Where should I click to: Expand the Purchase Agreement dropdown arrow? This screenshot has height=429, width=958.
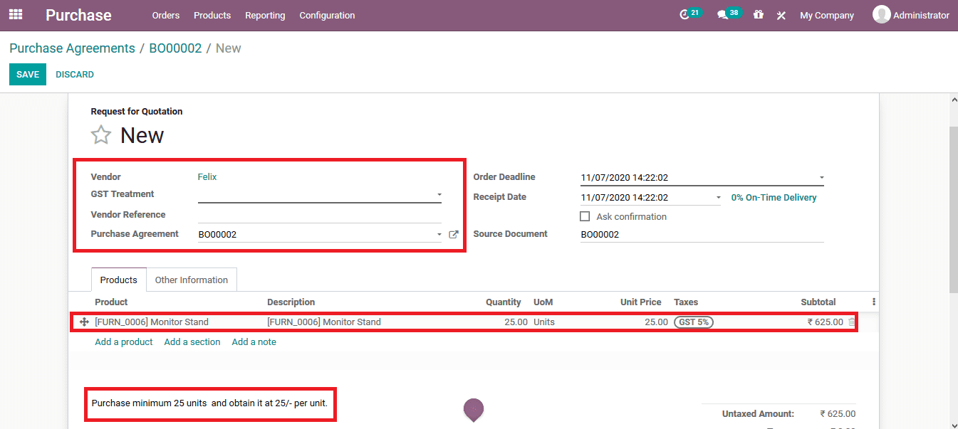pyautogui.click(x=439, y=234)
